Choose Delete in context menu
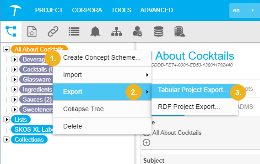 tap(102, 126)
